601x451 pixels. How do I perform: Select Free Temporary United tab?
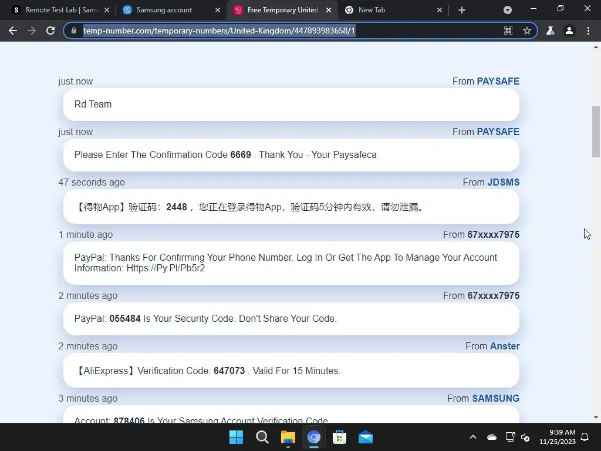click(x=282, y=10)
